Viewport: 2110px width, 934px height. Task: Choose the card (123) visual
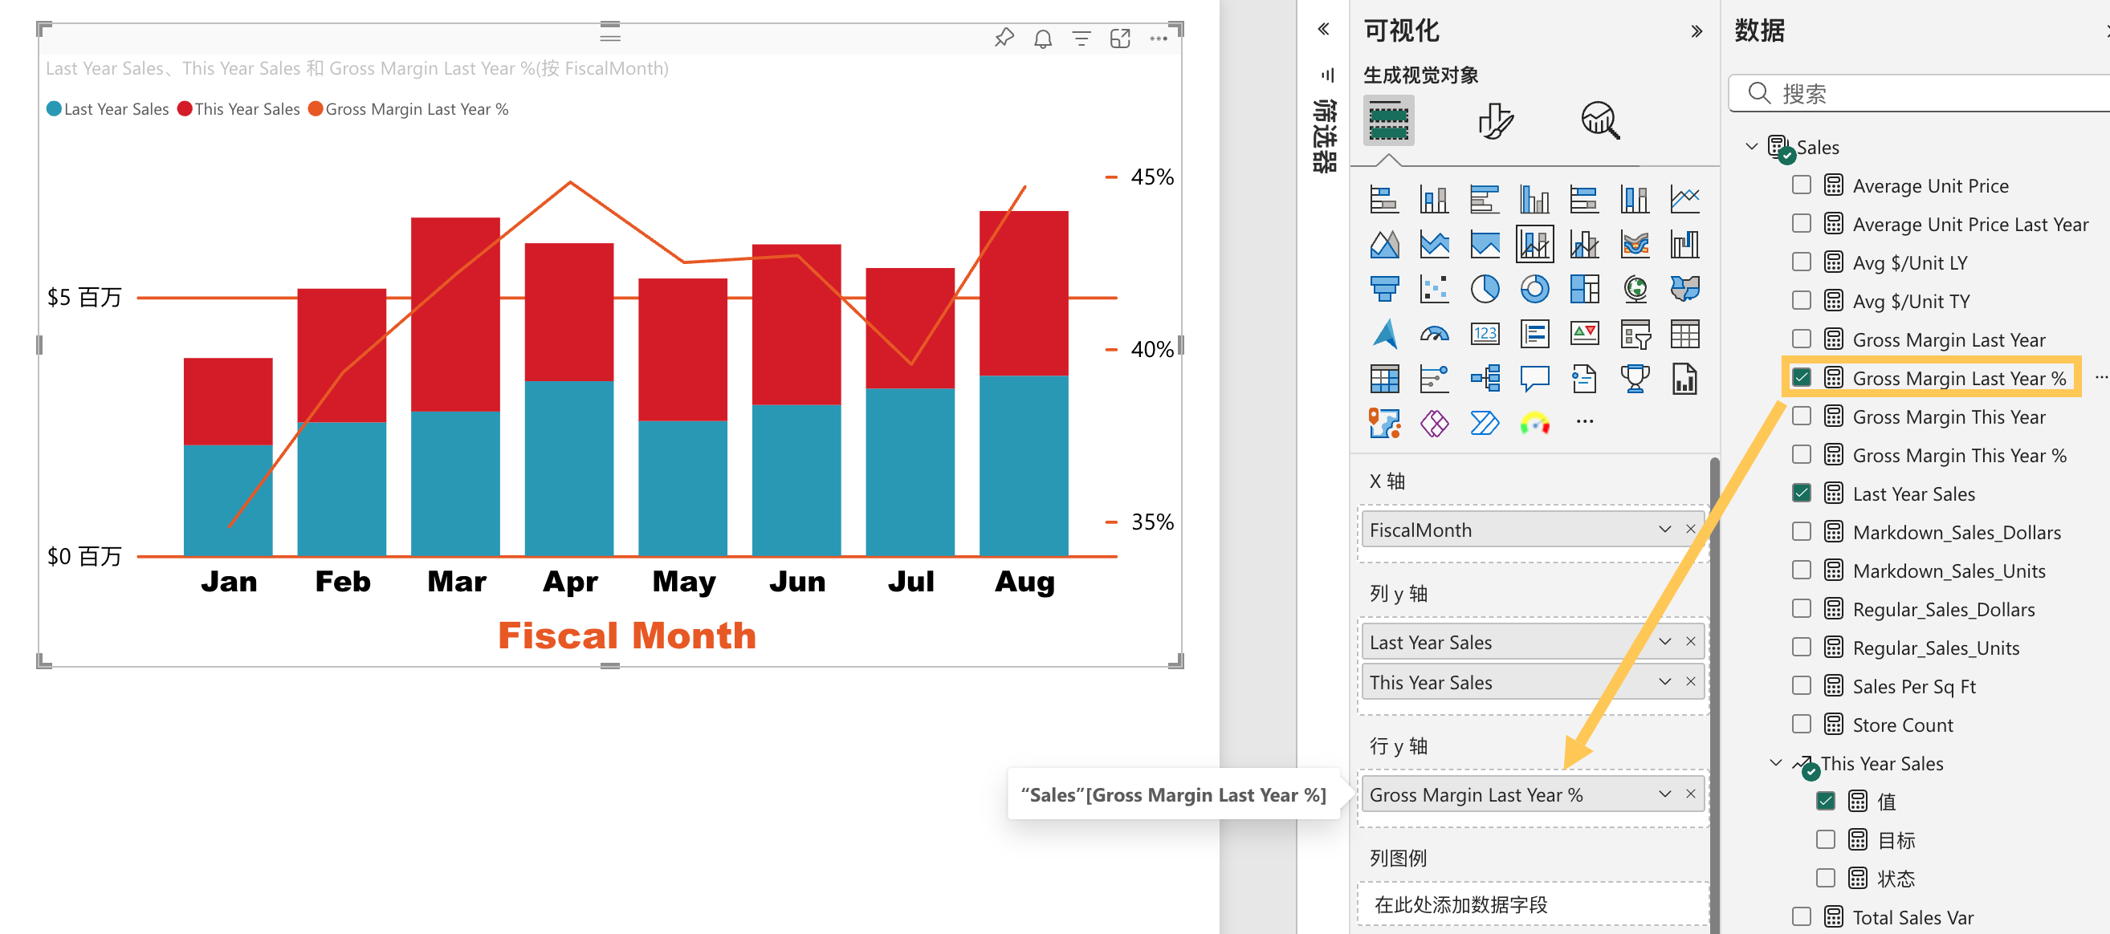(1485, 334)
